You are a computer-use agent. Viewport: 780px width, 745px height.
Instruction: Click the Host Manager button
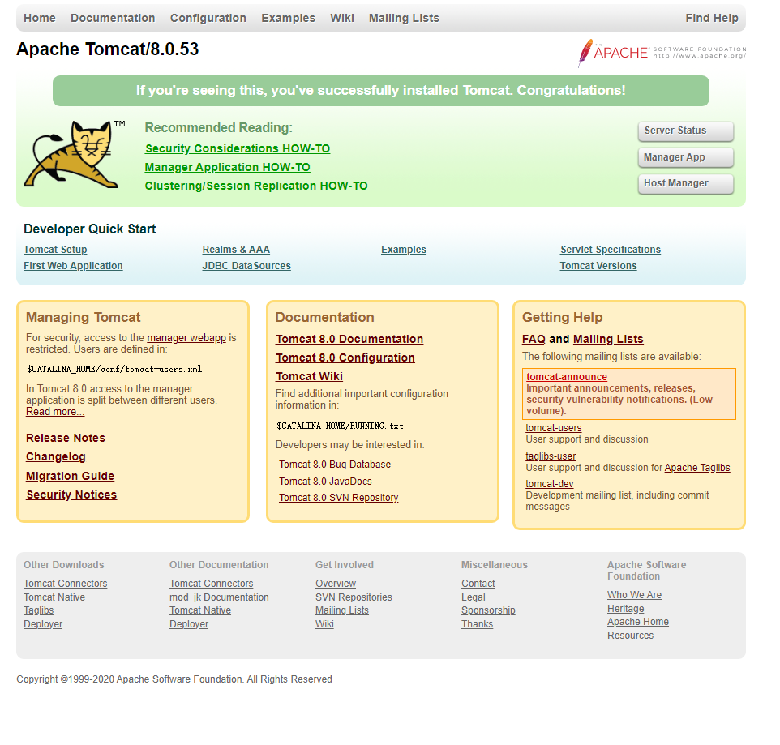tap(685, 183)
